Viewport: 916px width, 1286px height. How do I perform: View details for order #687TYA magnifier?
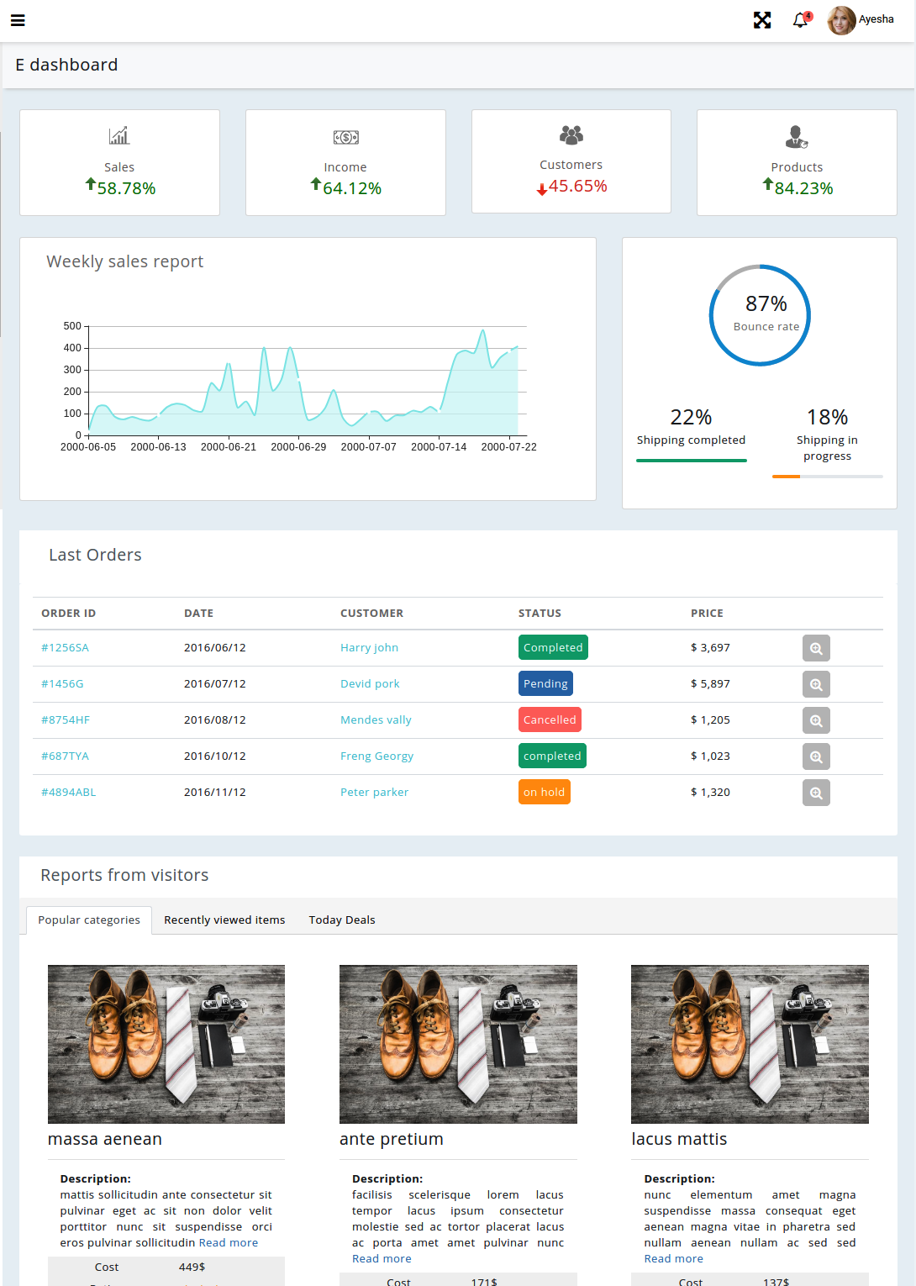pos(816,756)
